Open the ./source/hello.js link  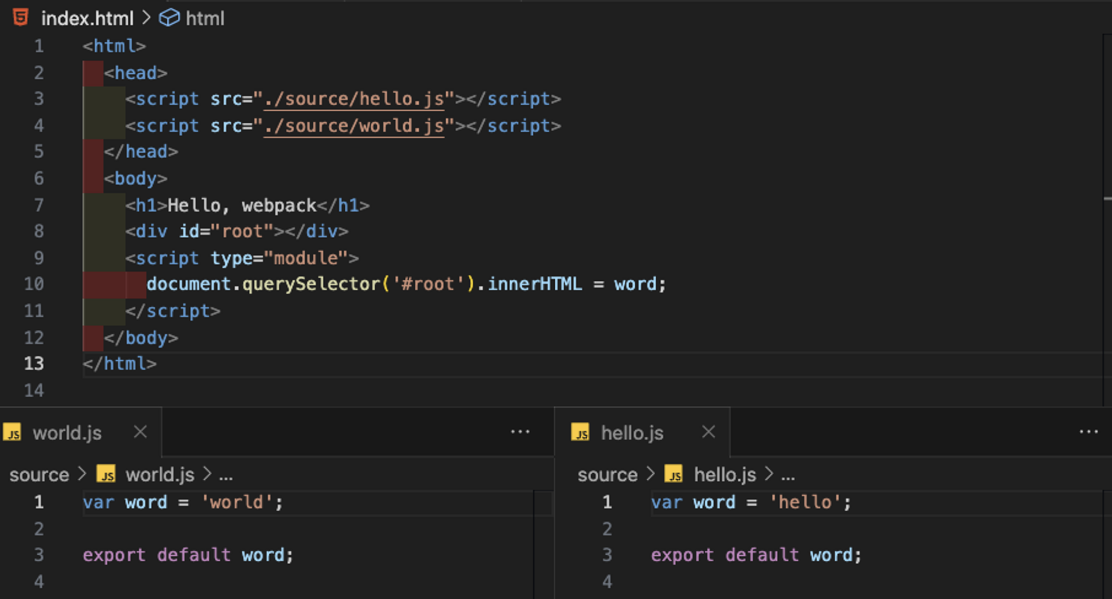point(354,99)
